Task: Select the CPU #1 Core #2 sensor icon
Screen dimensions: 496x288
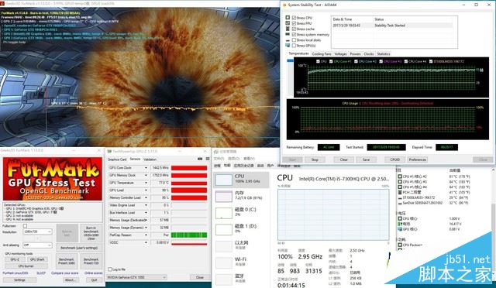Action: coord(400,177)
